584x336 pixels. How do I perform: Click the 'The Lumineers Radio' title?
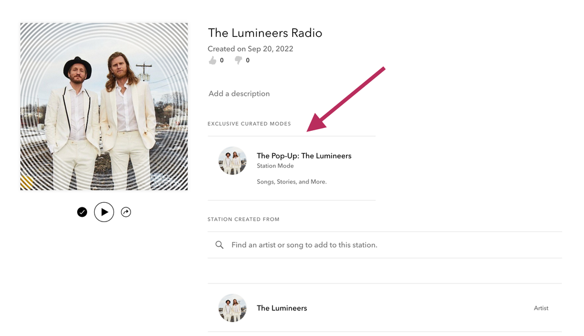click(x=265, y=33)
